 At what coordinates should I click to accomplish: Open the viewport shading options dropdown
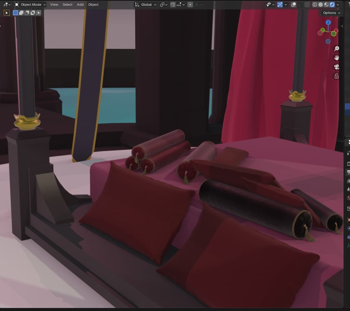click(338, 4)
